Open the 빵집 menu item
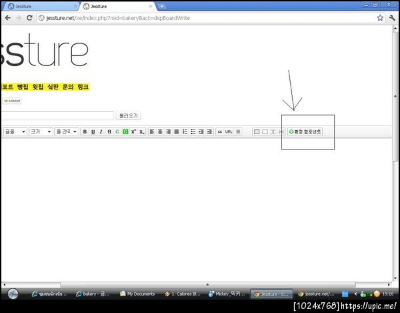The height and width of the screenshot is (313, 400). coord(23,87)
